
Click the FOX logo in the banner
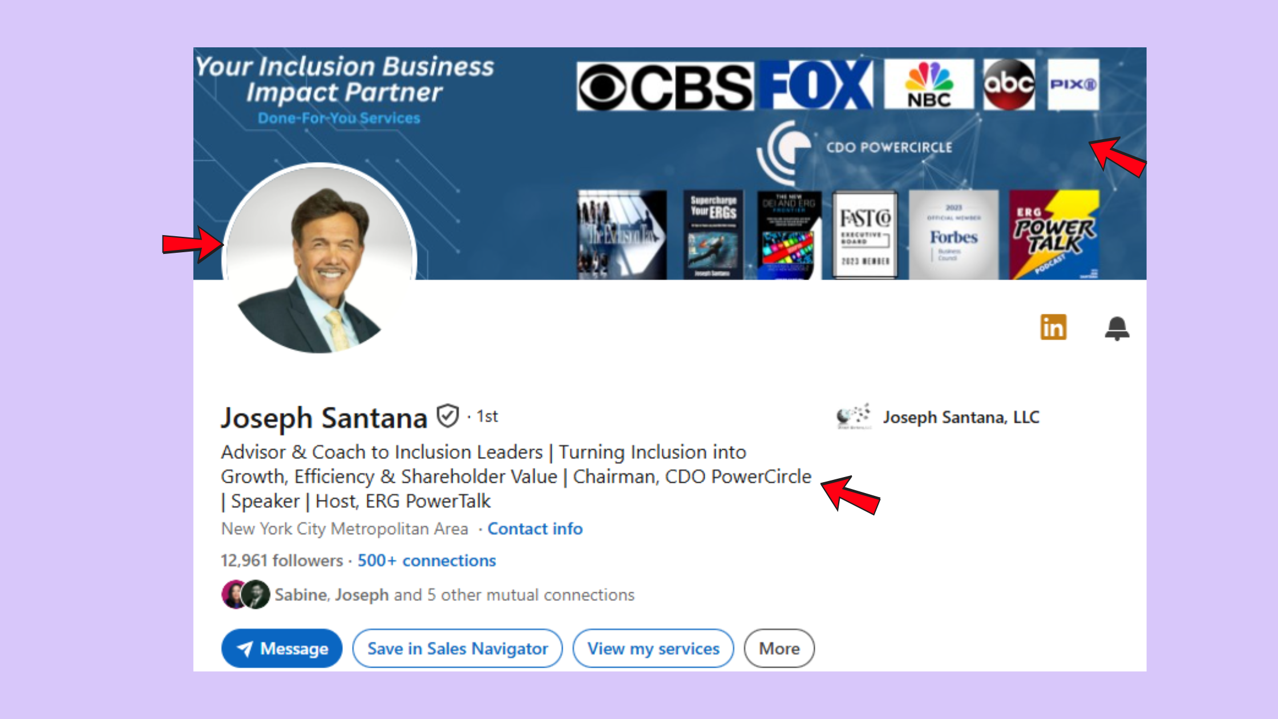point(817,84)
